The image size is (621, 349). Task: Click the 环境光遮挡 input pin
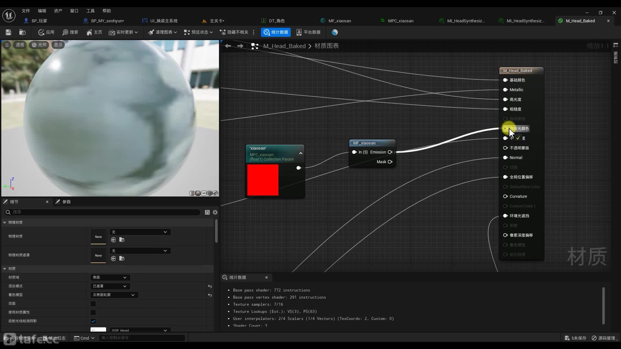click(505, 216)
